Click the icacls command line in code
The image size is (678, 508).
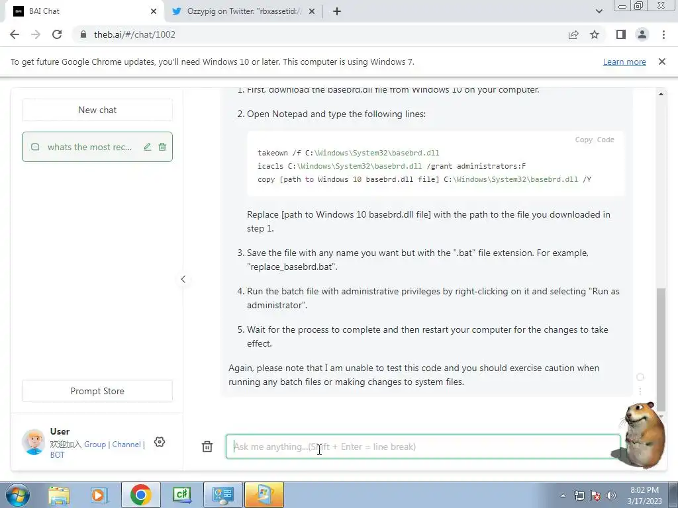click(391, 166)
